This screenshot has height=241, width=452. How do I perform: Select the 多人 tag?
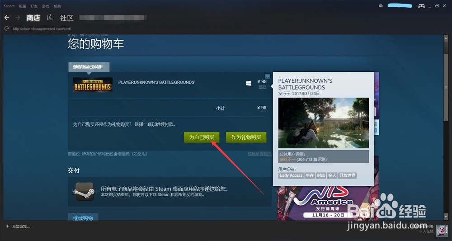[332, 175]
